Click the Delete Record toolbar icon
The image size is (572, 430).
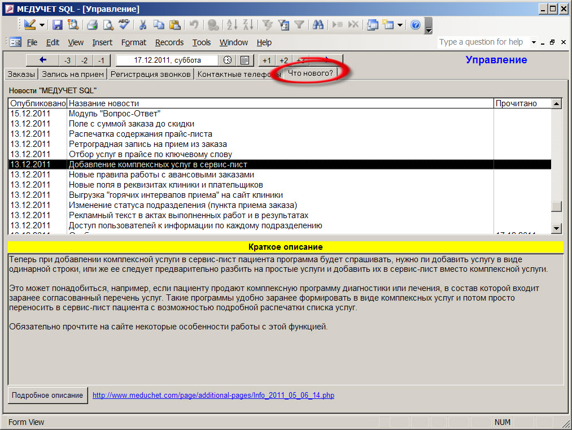[x=353, y=25]
